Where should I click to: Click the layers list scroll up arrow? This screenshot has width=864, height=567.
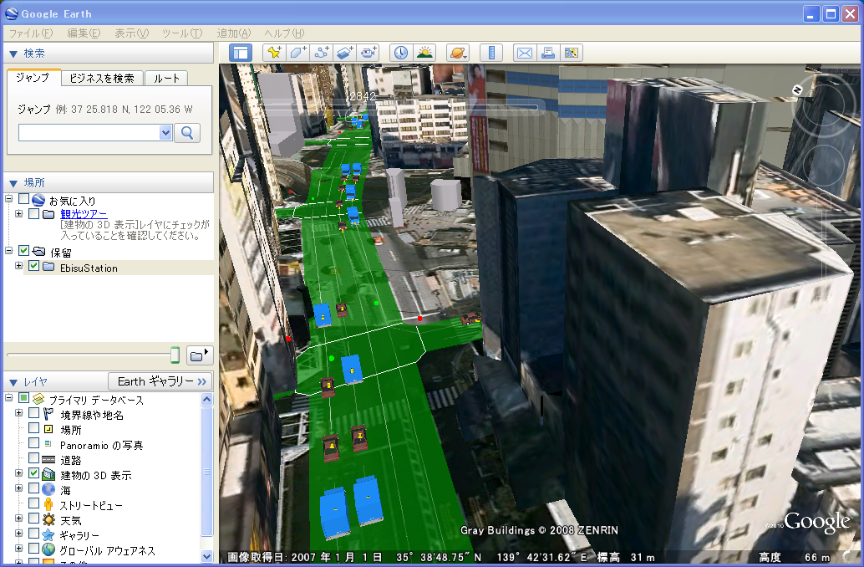[x=206, y=400]
